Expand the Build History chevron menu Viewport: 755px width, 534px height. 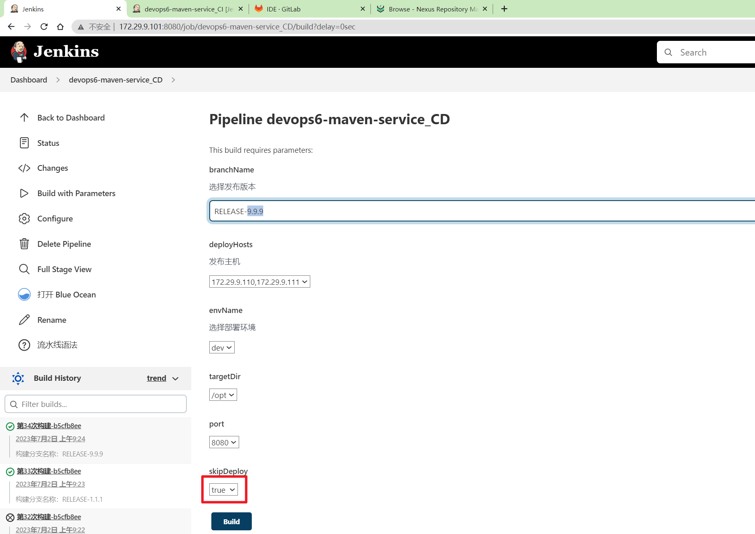point(175,379)
